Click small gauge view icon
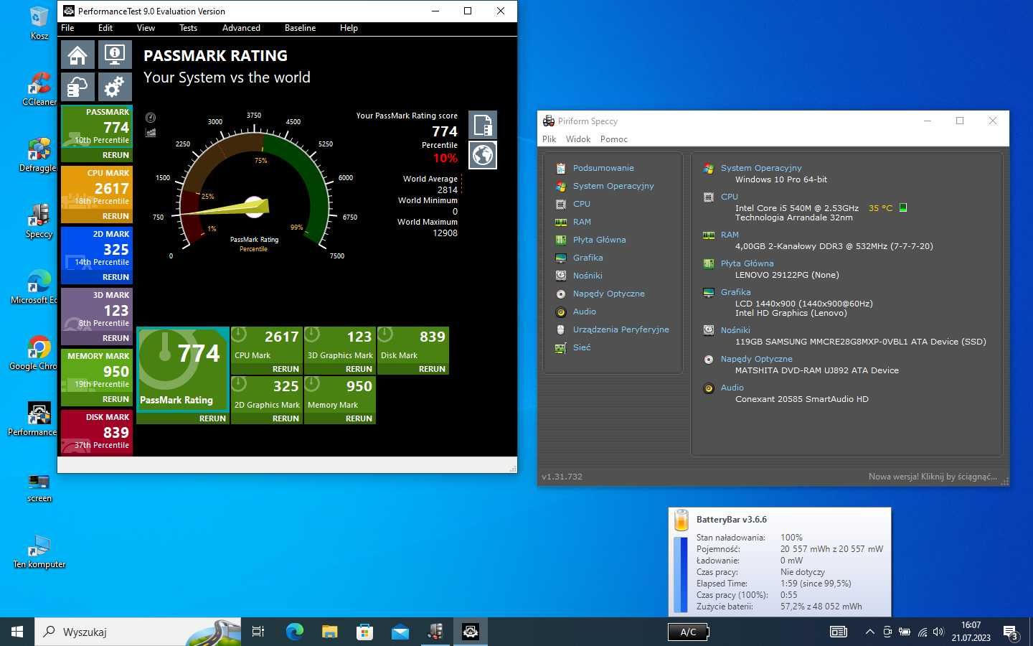1033x646 pixels. click(151, 118)
